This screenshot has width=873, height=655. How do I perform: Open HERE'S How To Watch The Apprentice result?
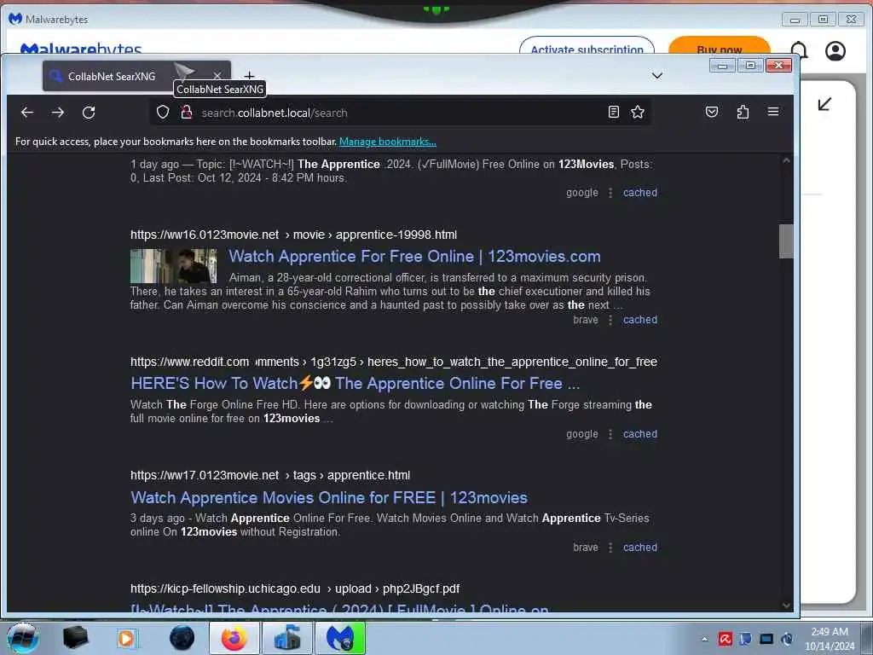[x=356, y=384]
